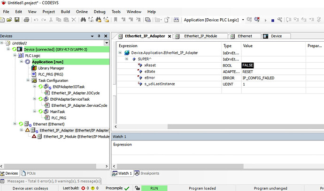Switch to the POUs view tab
Viewport: 324px width, 191px height.
point(29,173)
